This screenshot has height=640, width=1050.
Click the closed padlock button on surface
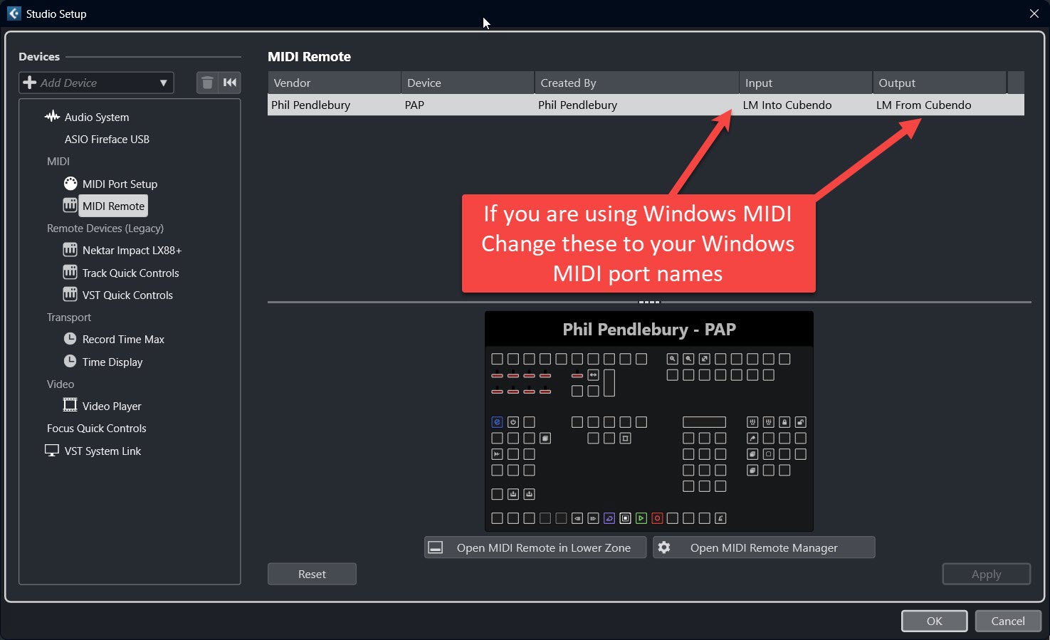tap(784, 422)
